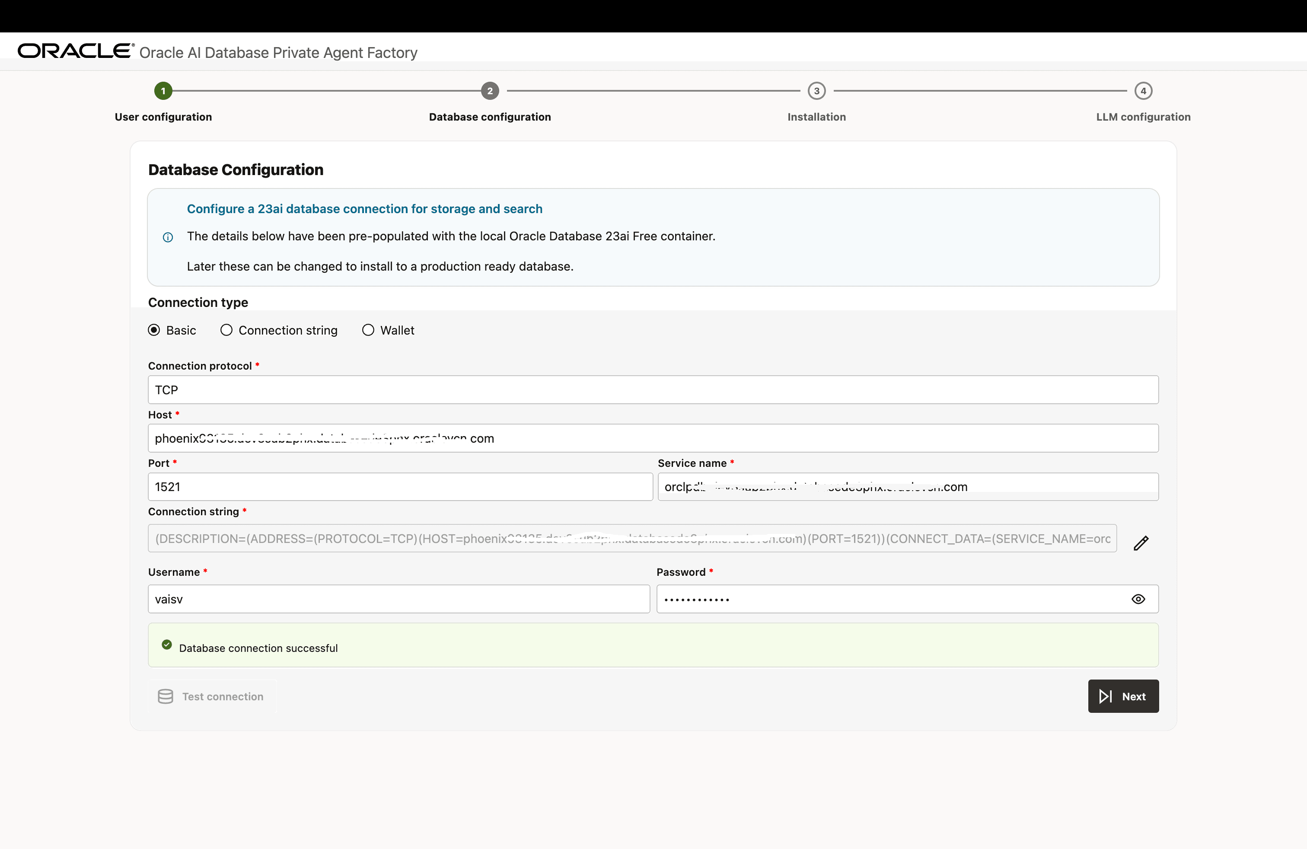Select the Wallet connection type
This screenshot has height=849, width=1307.
click(368, 330)
